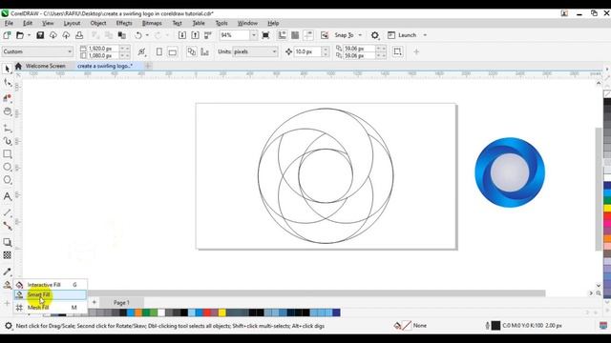
Task: Select the Transparency tool
Action: coord(7,255)
